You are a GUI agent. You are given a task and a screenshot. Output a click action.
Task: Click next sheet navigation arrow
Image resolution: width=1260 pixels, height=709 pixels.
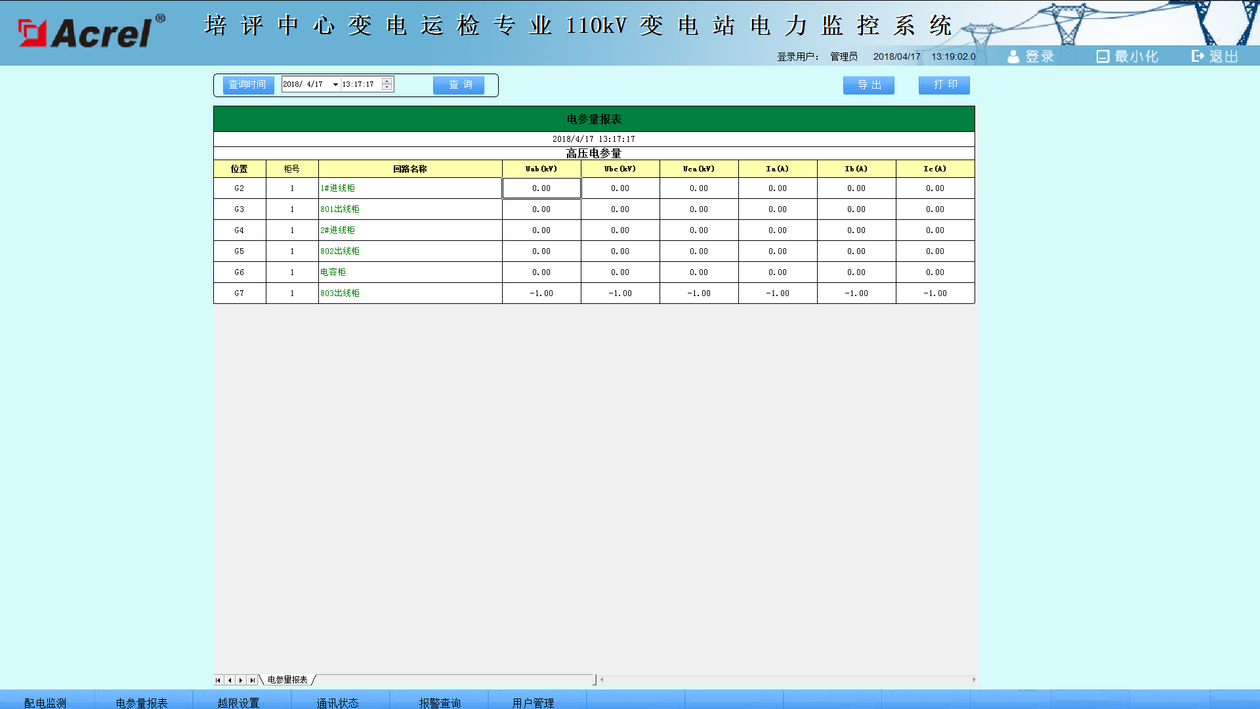tap(241, 680)
